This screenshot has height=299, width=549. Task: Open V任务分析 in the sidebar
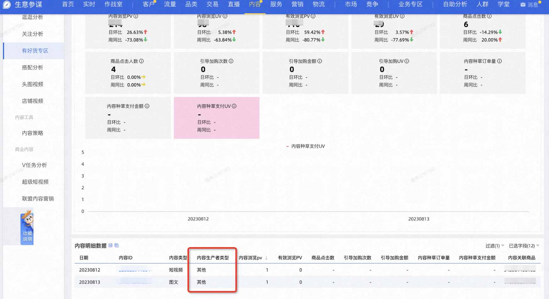coord(34,165)
